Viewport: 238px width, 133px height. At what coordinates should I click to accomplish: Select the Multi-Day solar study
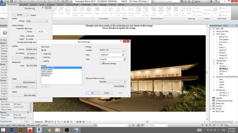click(x=42, y=57)
